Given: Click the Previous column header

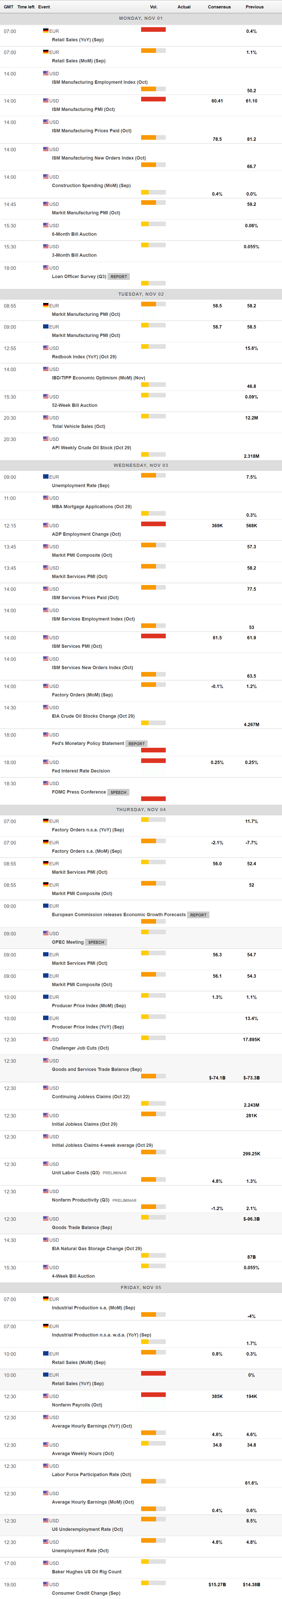Looking at the screenshot, I should (254, 7).
